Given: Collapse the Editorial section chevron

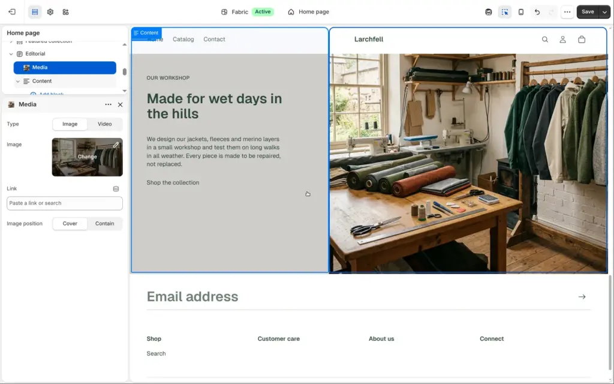Looking at the screenshot, I should tap(11, 53).
